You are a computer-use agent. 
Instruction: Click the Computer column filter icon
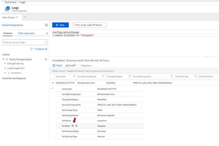(x=74, y=76)
